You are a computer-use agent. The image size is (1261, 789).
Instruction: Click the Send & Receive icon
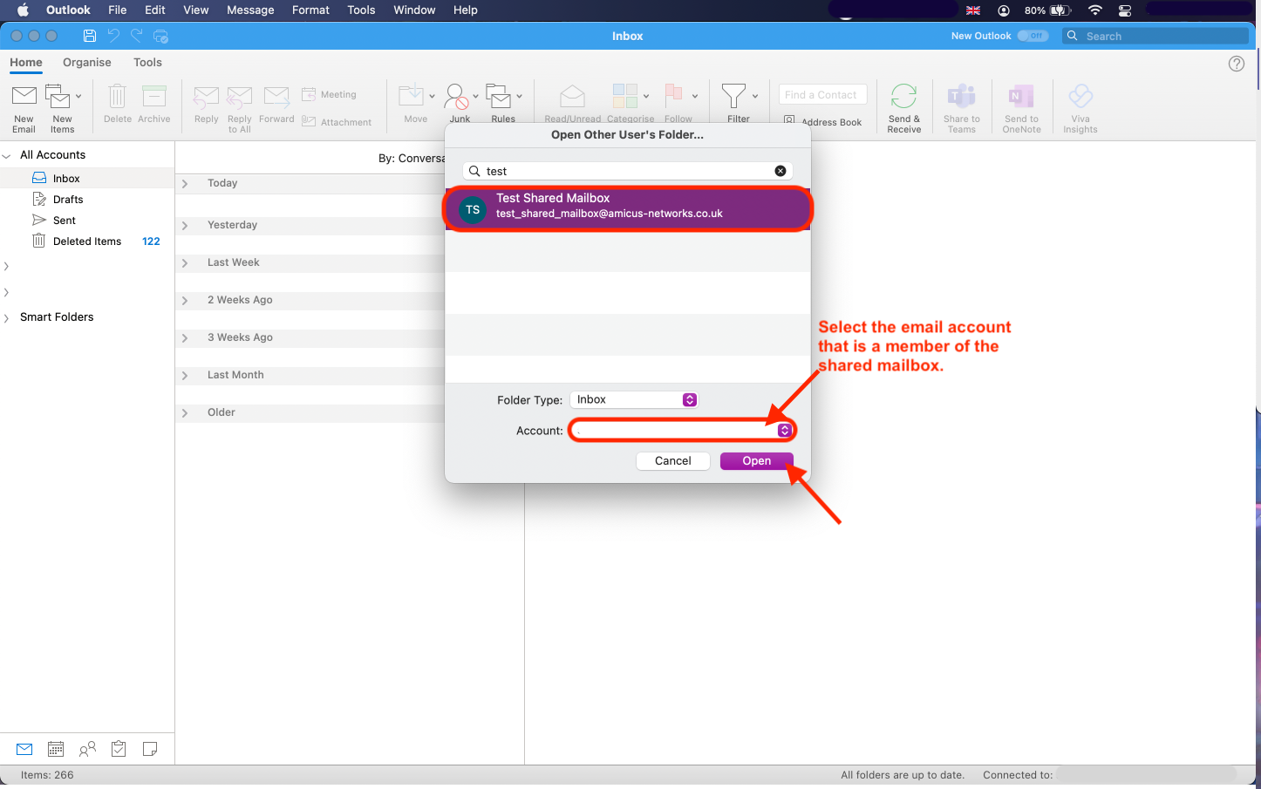tap(904, 96)
